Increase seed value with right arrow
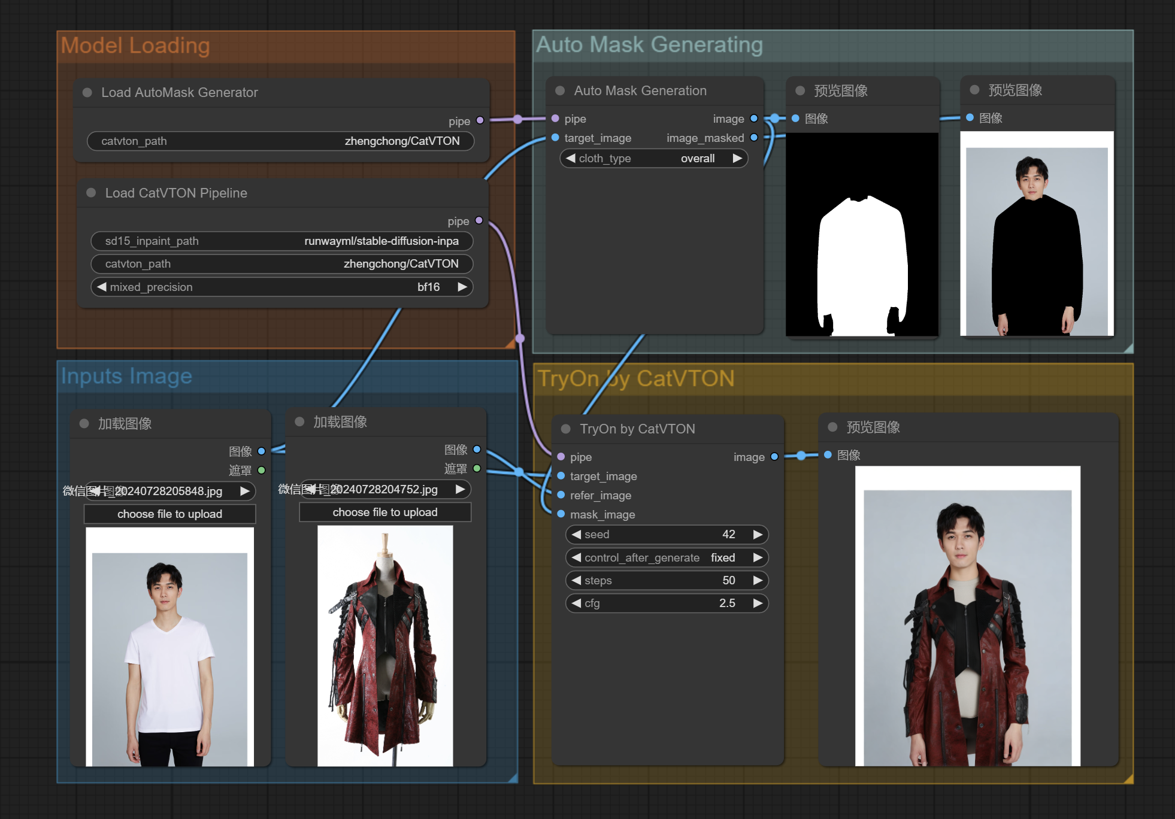 pos(758,535)
